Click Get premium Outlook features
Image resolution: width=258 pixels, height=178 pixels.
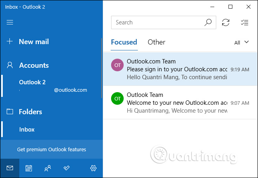tap(52, 149)
